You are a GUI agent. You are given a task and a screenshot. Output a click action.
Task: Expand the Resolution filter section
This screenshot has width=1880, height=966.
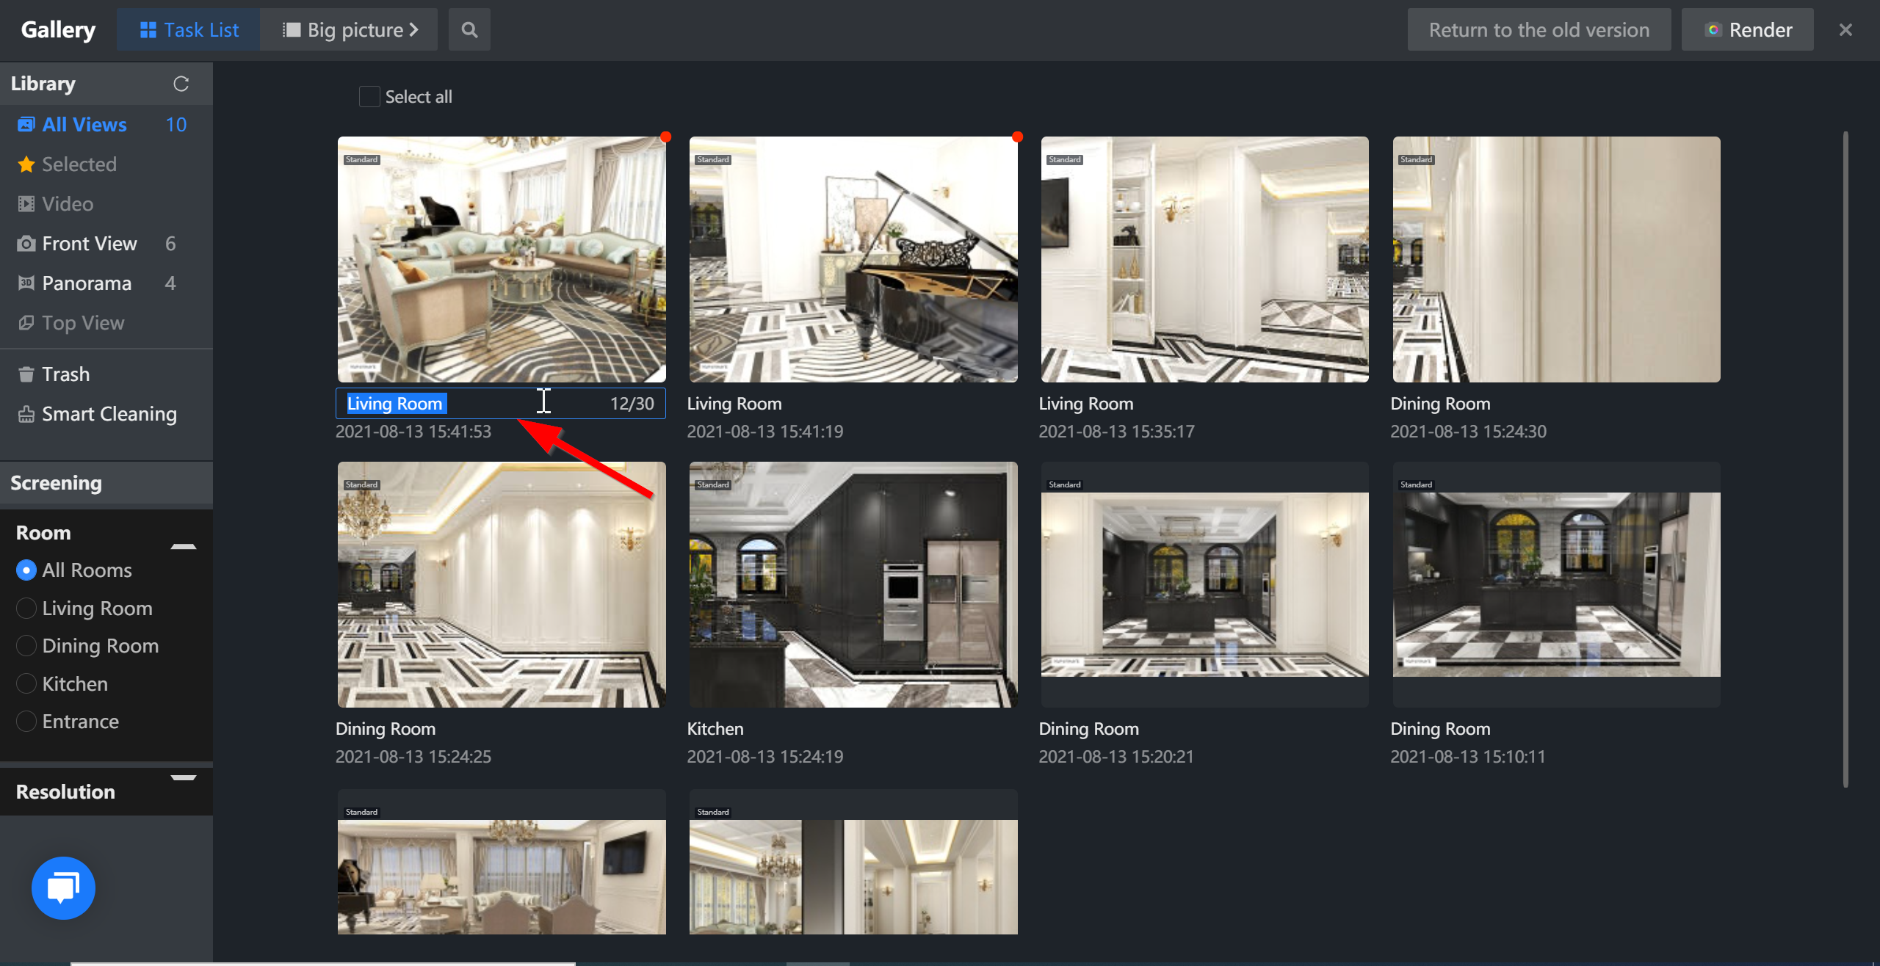[x=183, y=778]
